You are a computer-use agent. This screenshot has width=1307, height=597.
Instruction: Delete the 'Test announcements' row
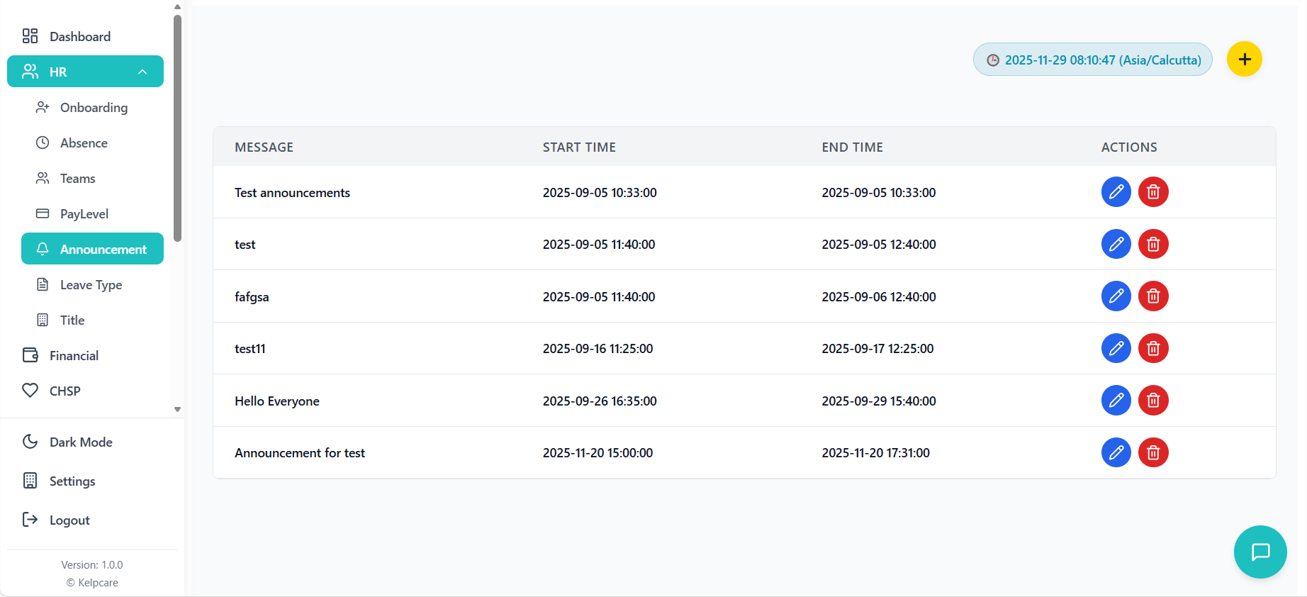coord(1153,192)
